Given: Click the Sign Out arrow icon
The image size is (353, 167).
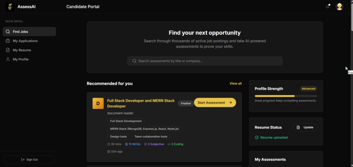Looking at the screenshot, I should coord(23,160).
